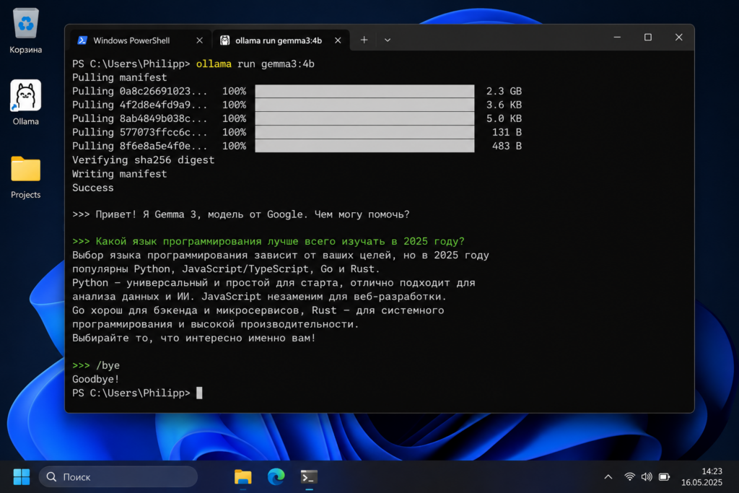Click the 'Success' output line
This screenshot has width=739, height=493.
pos(93,188)
